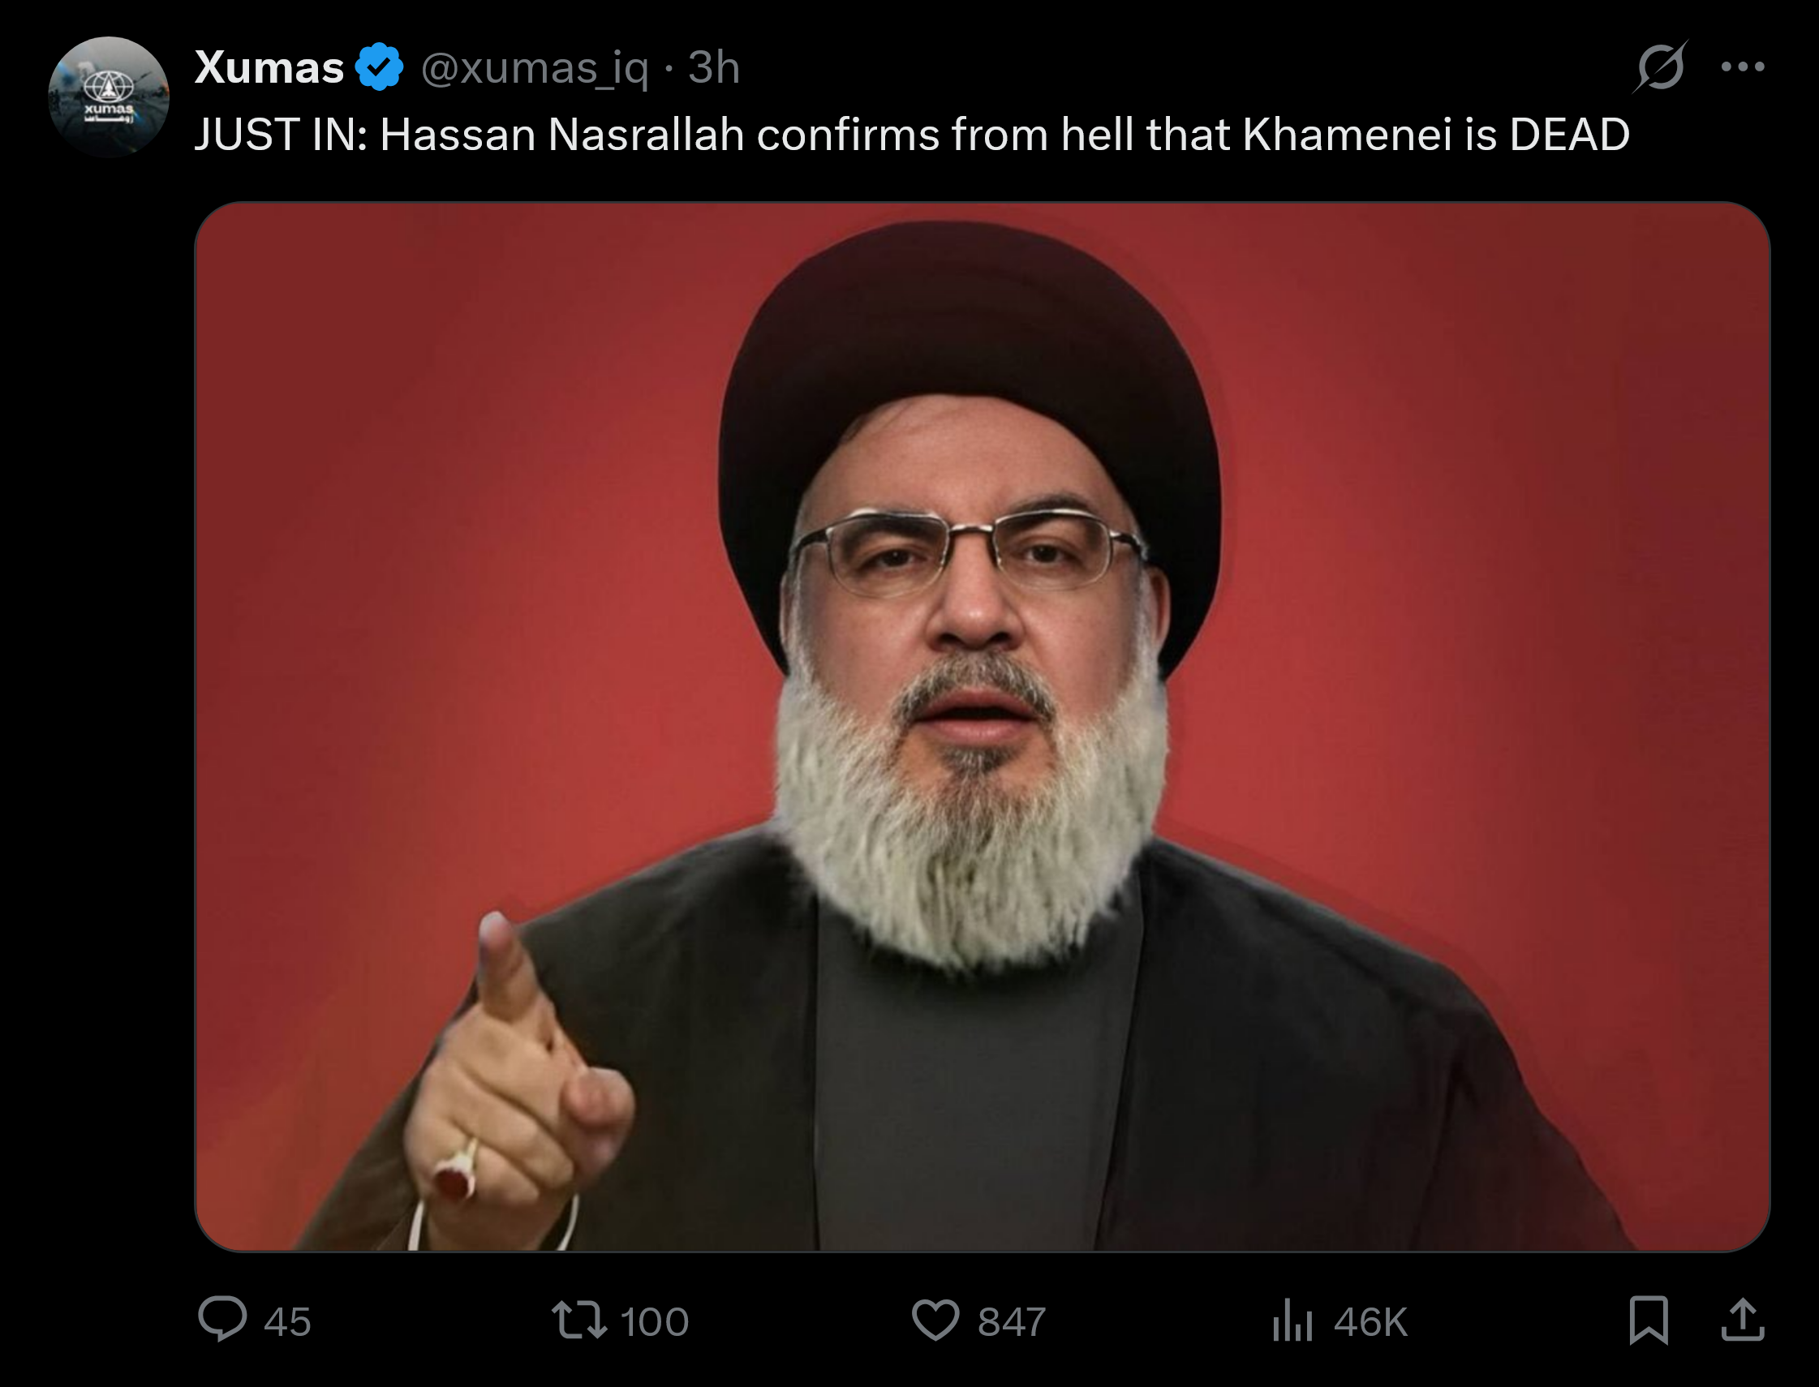Toggle the bookmark icon

1649,1320
